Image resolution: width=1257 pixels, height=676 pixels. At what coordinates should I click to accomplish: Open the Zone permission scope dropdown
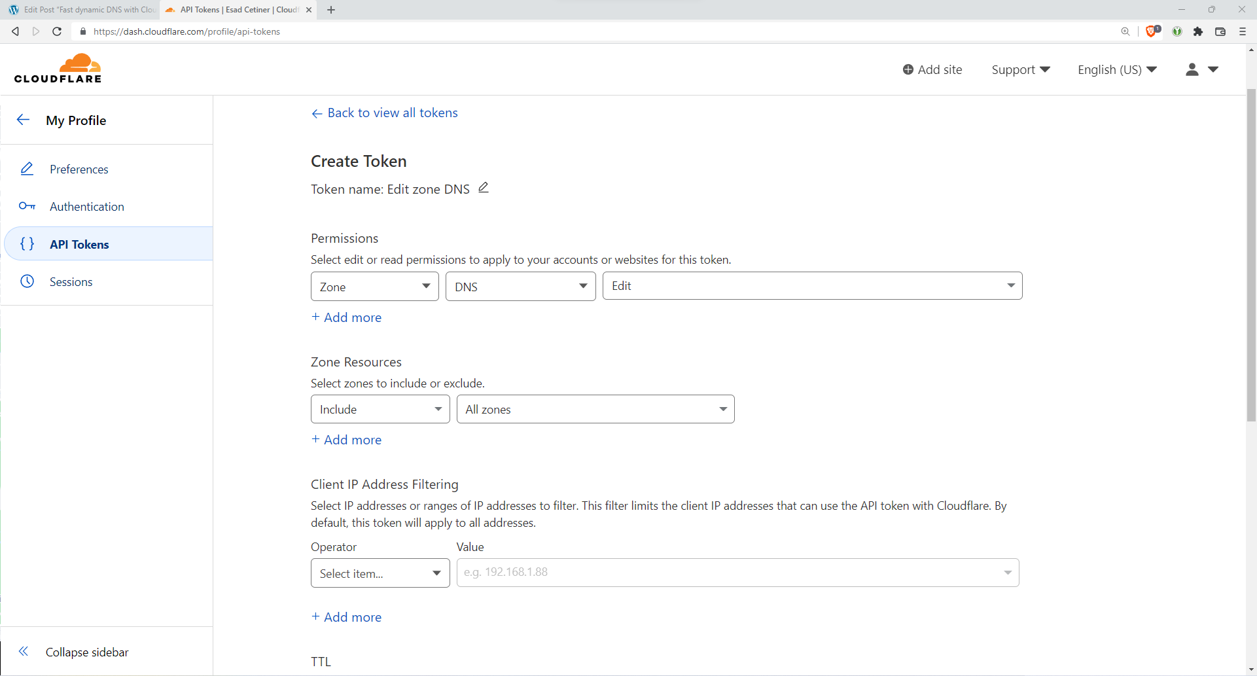pyautogui.click(x=375, y=287)
